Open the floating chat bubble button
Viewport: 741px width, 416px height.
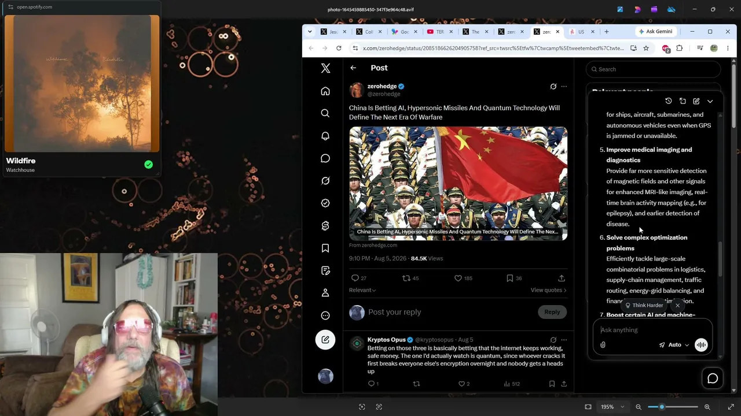[713, 378]
